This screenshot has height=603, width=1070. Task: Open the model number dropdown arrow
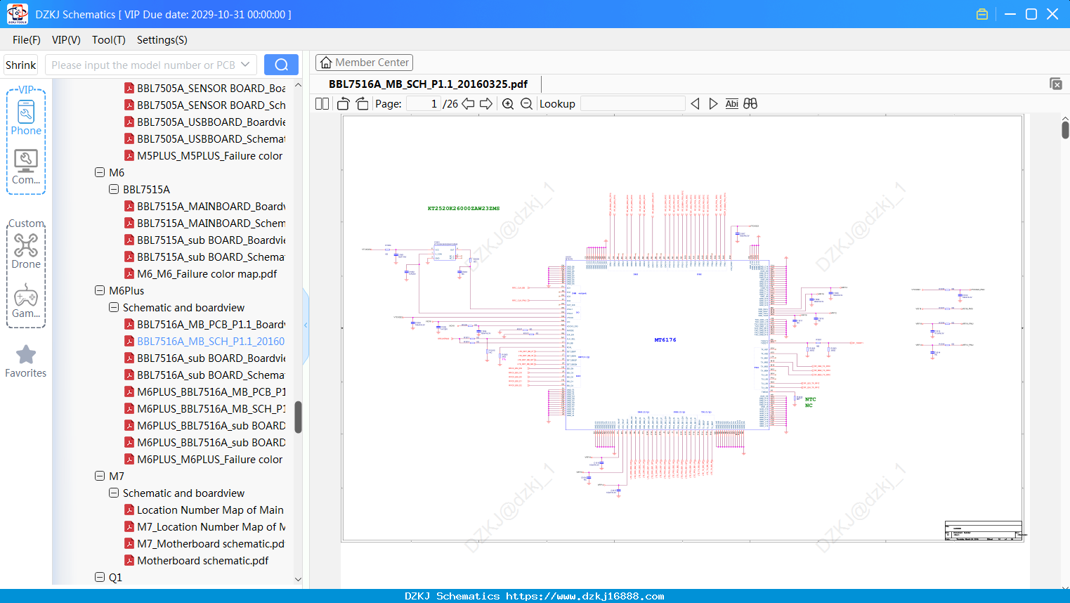tap(245, 65)
